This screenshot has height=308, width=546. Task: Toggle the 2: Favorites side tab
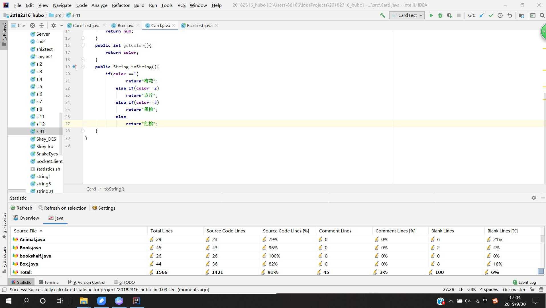pyautogui.click(x=4, y=225)
